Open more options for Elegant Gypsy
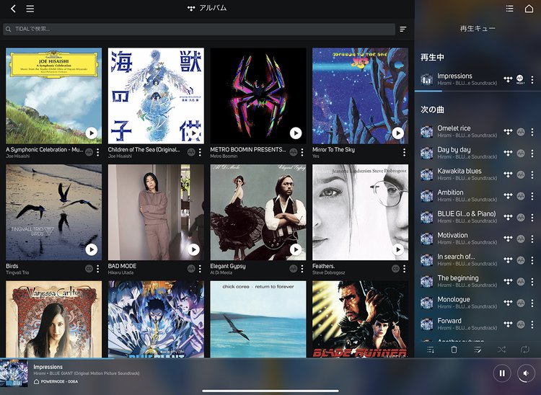Image resolution: width=541 pixels, height=395 pixels. [x=302, y=269]
